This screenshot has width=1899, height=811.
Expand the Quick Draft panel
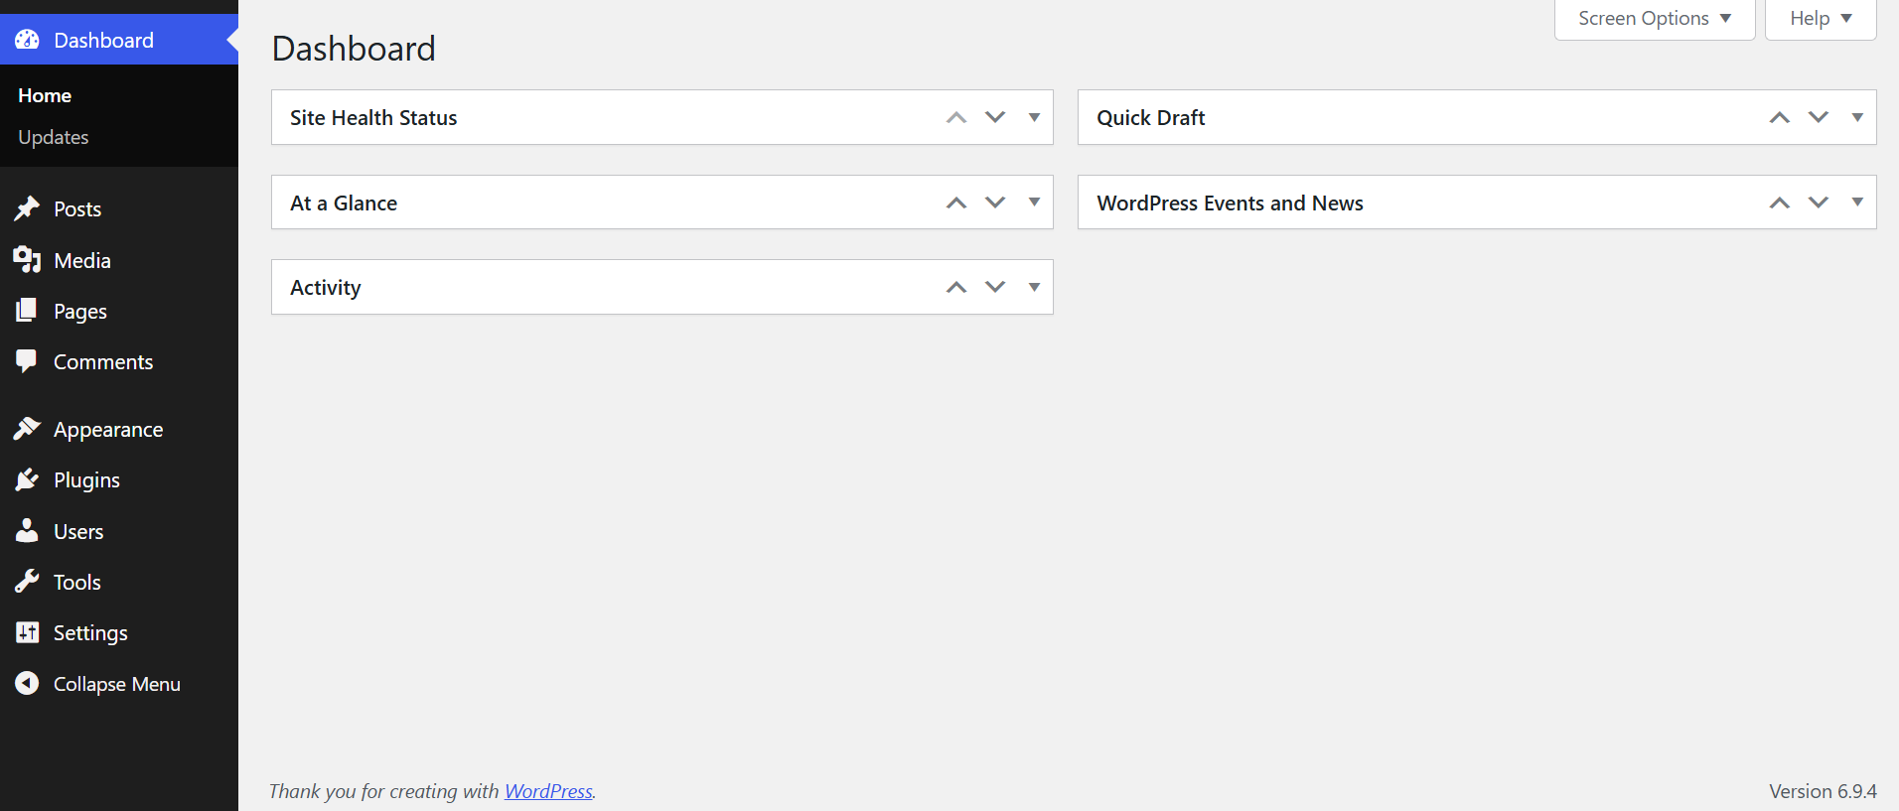[1857, 117]
